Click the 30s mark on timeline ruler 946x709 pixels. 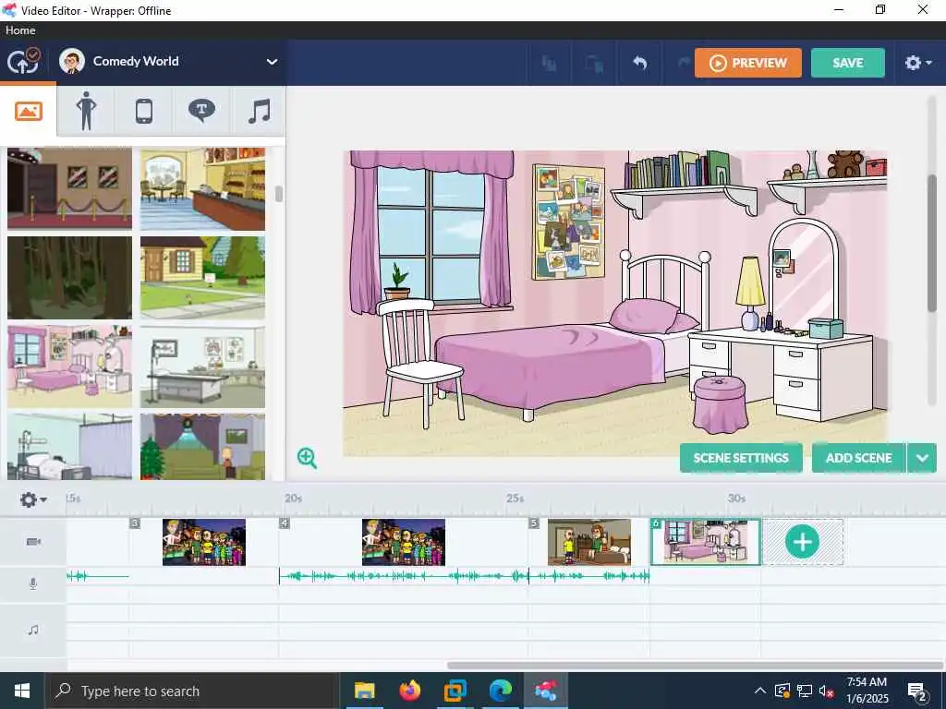[736, 498]
